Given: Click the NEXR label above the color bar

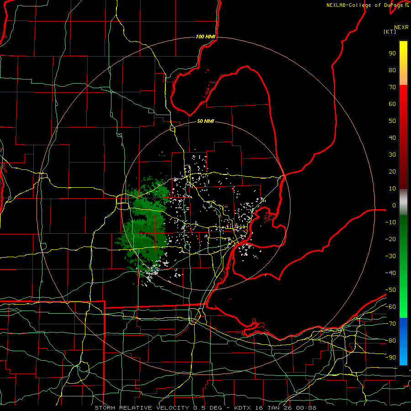Looking at the screenshot, I should pyautogui.click(x=401, y=27).
